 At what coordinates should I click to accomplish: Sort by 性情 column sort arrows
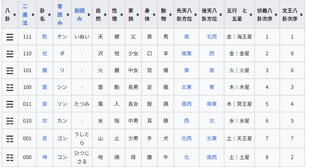click(x=121, y=15)
